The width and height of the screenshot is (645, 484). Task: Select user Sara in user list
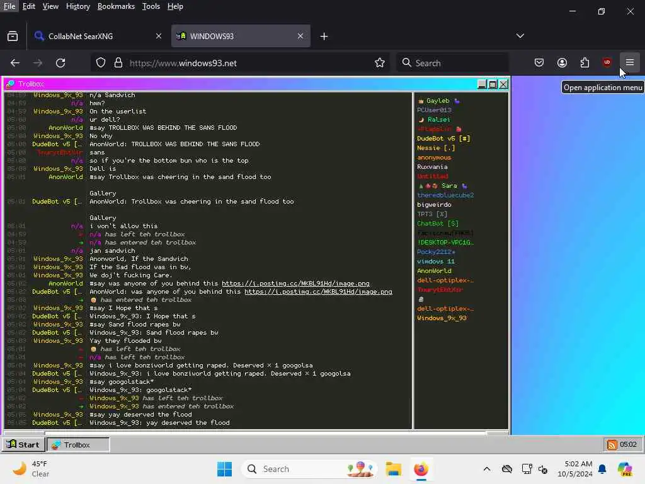click(448, 186)
